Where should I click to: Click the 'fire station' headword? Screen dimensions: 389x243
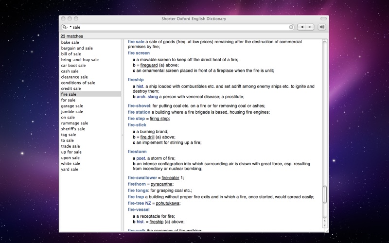139,112
